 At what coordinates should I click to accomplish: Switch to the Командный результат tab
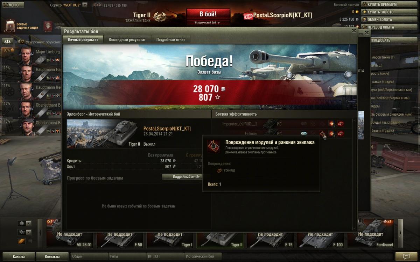[127, 39]
